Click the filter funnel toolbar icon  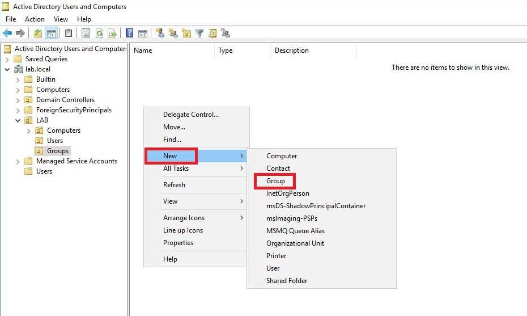[x=199, y=33]
